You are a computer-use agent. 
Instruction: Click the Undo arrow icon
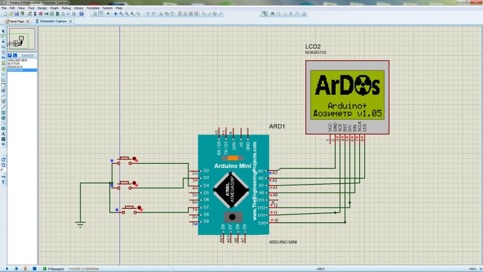[147, 14]
